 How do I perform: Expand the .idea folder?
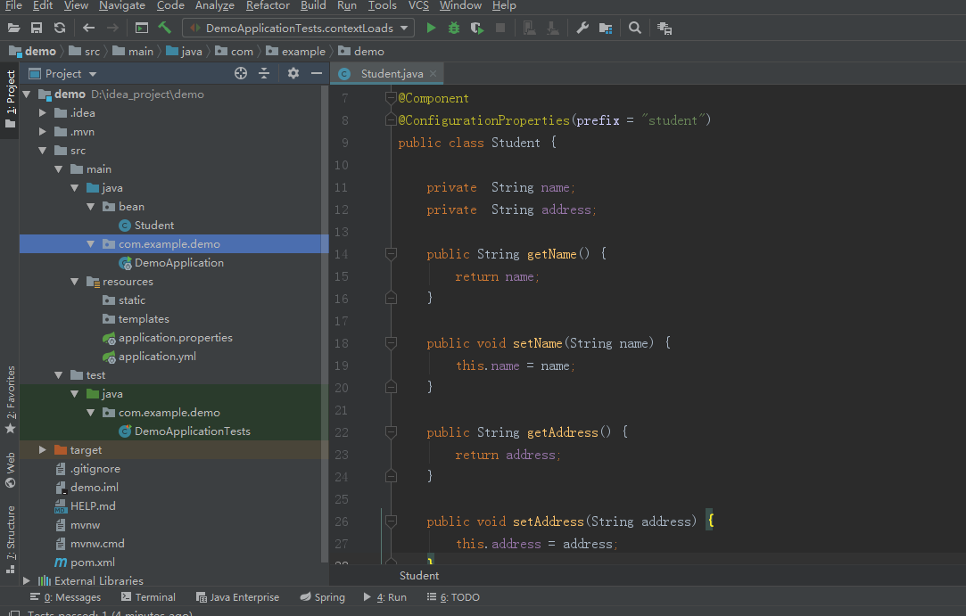click(x=43, y=112)
